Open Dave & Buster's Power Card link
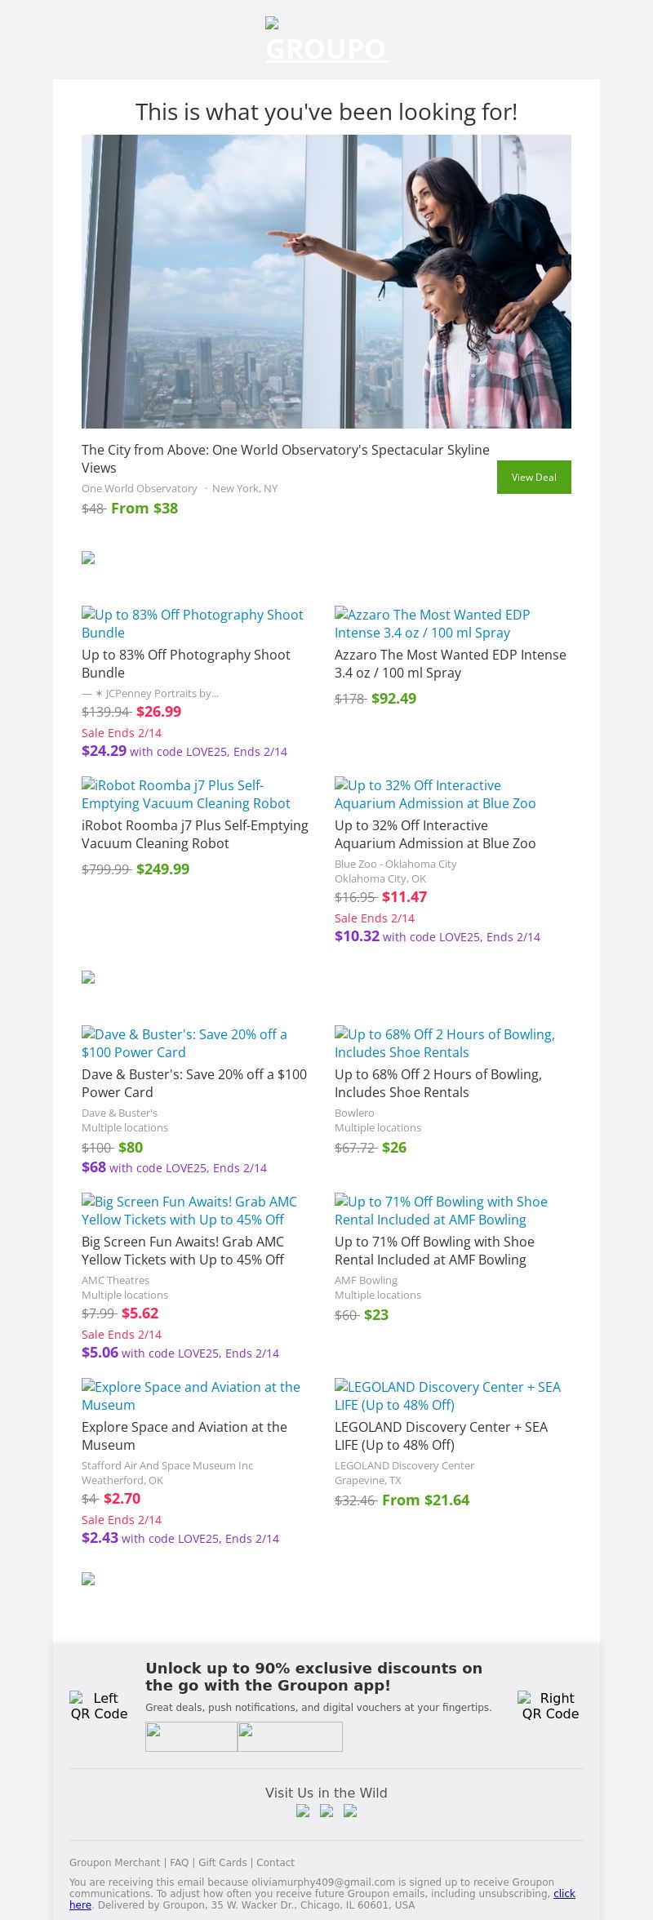The image size is (653, 1920). click(x=184, y=1043)
